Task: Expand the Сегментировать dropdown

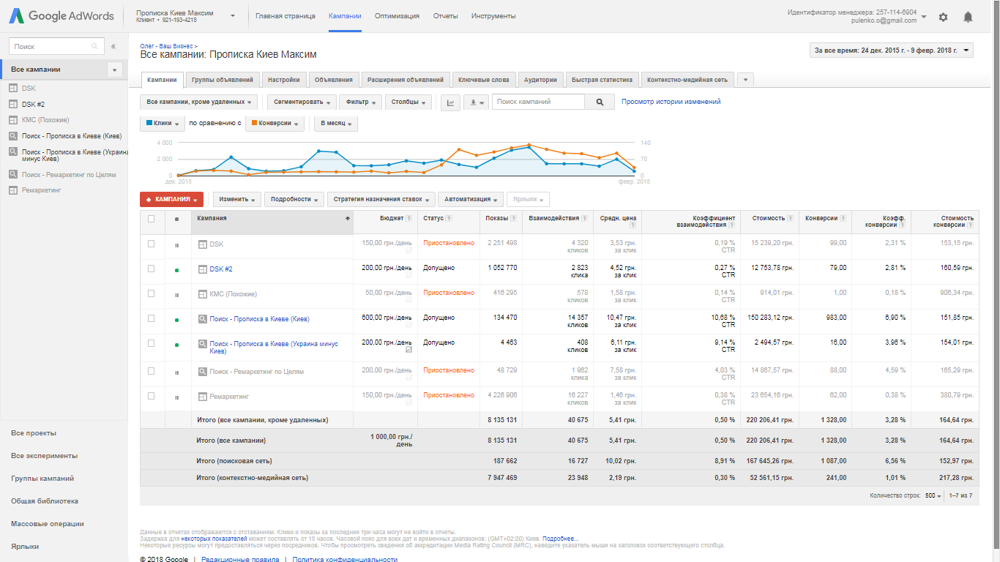Action: (x=301, y=102)
